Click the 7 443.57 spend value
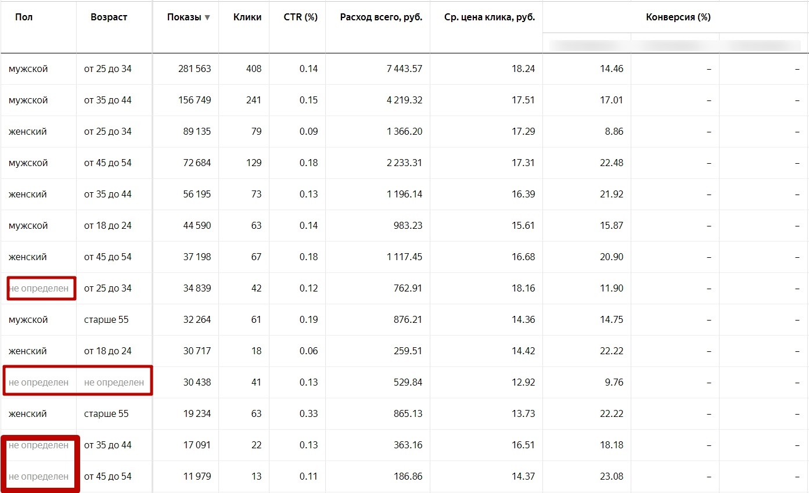The height and width of the screenshot is (493, 809). (x=404, y=69)
